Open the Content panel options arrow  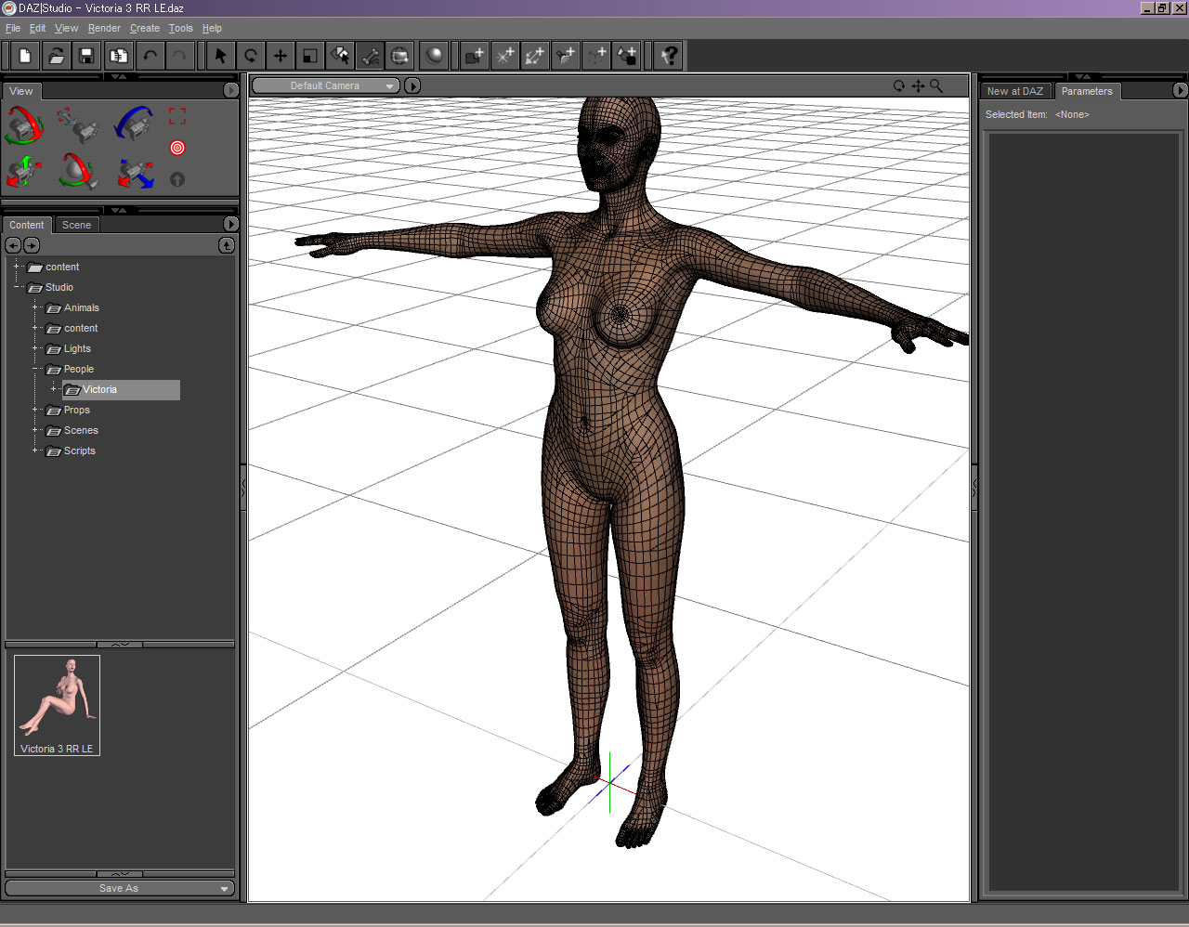pyautogui.click(x=231, y=224)
